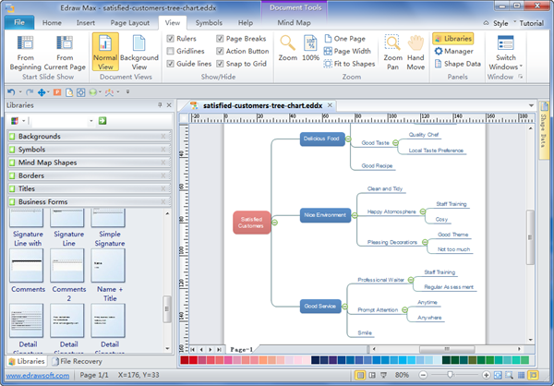This screenshot has width=554, height=386.
Task: Start slide show From Current Page
Action: click(x=65, y=54)
